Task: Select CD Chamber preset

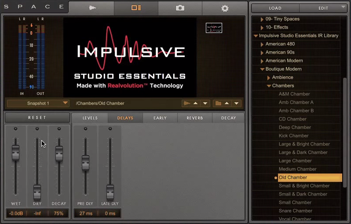Action: tap(292, 119)
